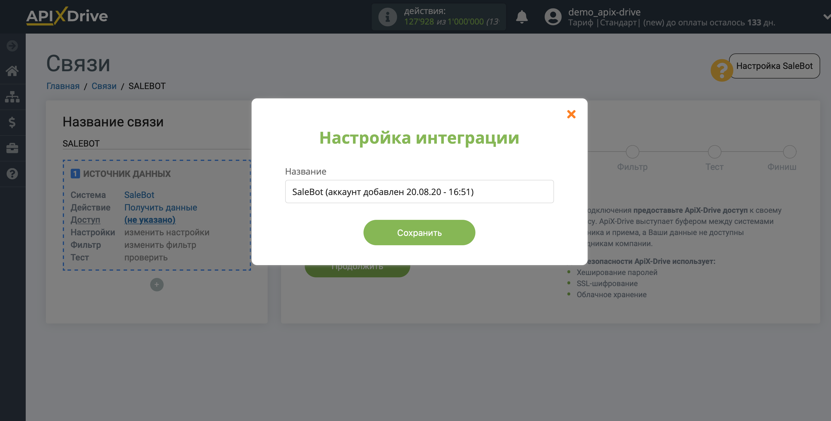Click the Главная breadcrumb link
831x421 pixels.
[63, 86]
